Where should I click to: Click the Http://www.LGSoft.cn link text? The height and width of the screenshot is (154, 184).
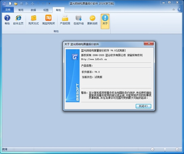pyautogui.click(x=94, y=59)
